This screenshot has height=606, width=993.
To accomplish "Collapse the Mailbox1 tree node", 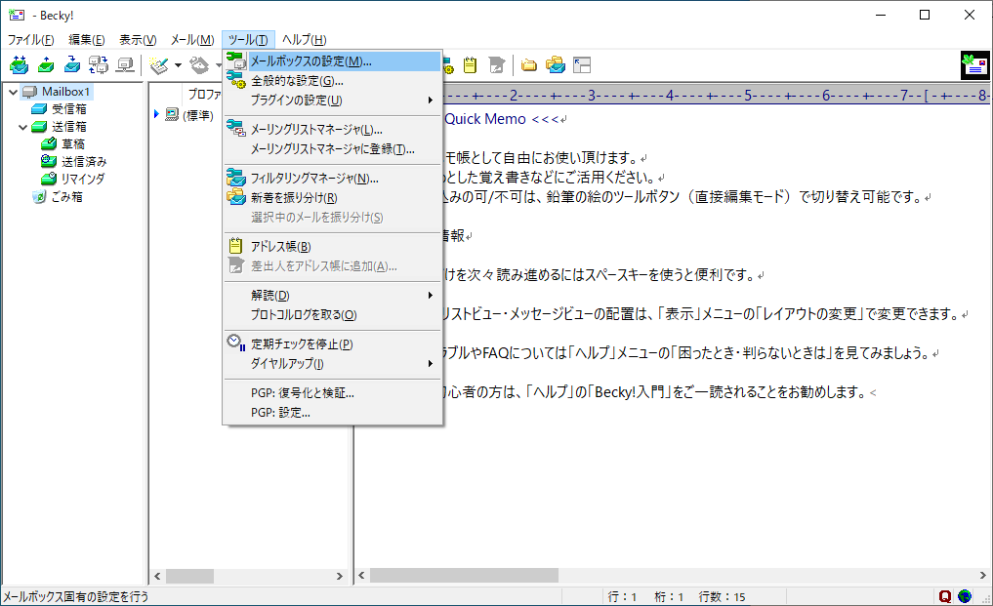I will (x=12, y=92).
